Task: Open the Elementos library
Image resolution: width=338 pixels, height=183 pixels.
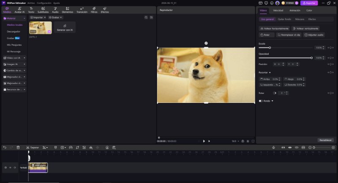Action: click(68, 10)
